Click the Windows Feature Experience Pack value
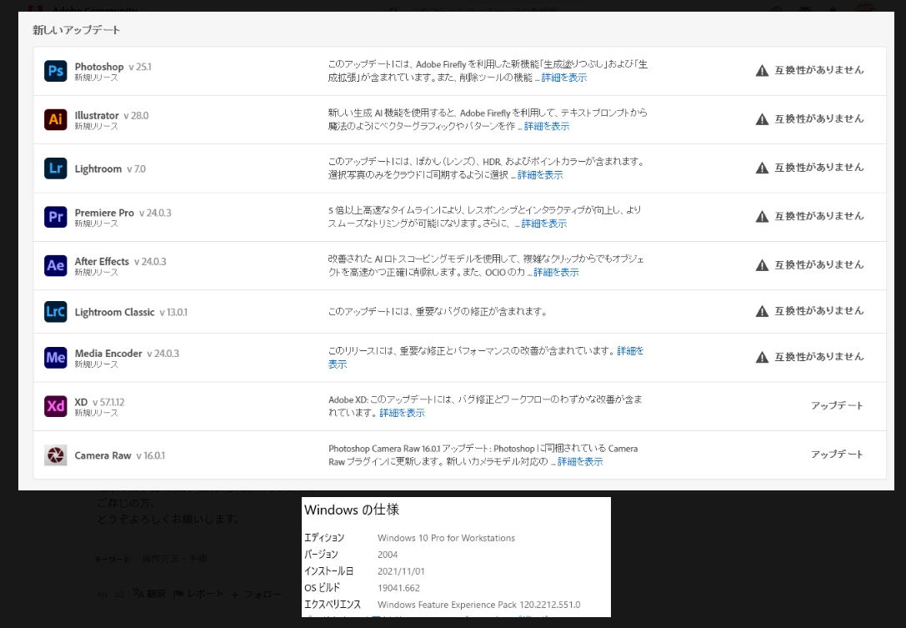The image size is (906, 628). pyautogui.click(x=479, y=605)
